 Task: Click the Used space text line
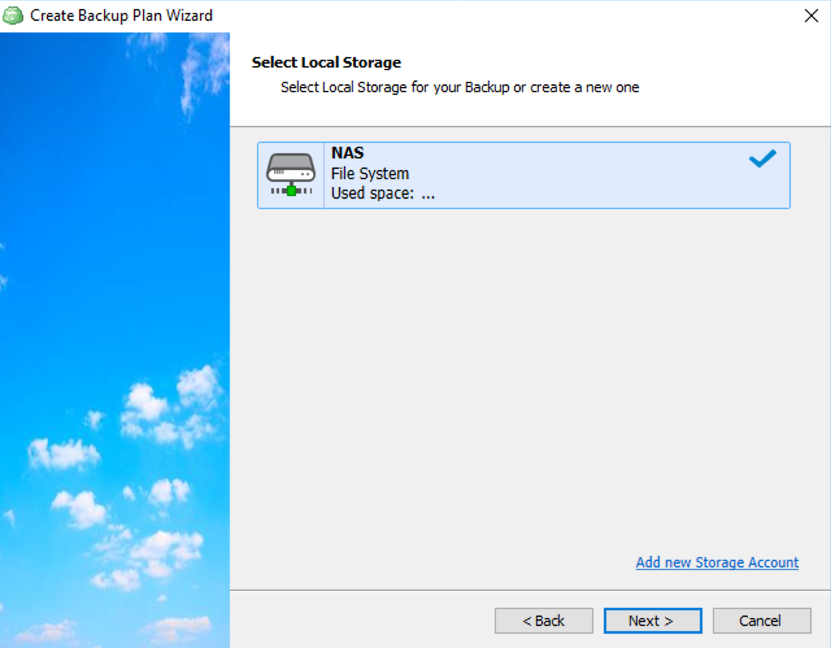tap(383, 193)
